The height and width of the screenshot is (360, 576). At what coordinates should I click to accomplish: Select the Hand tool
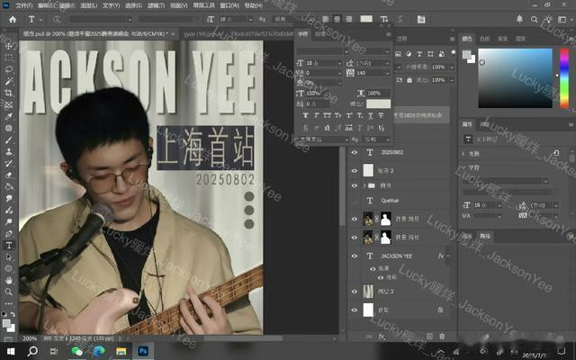(x=8, y=280)
